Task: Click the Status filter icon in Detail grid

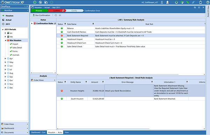Action: 65,82
